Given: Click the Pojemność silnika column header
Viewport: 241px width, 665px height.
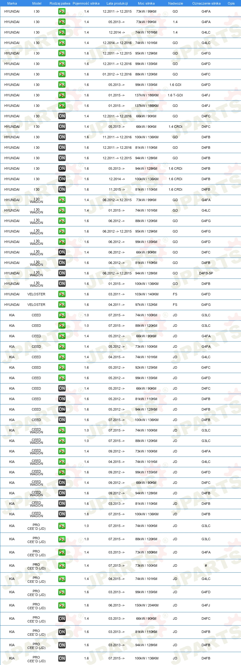Looking at the screenshot, I should point(86,3).
